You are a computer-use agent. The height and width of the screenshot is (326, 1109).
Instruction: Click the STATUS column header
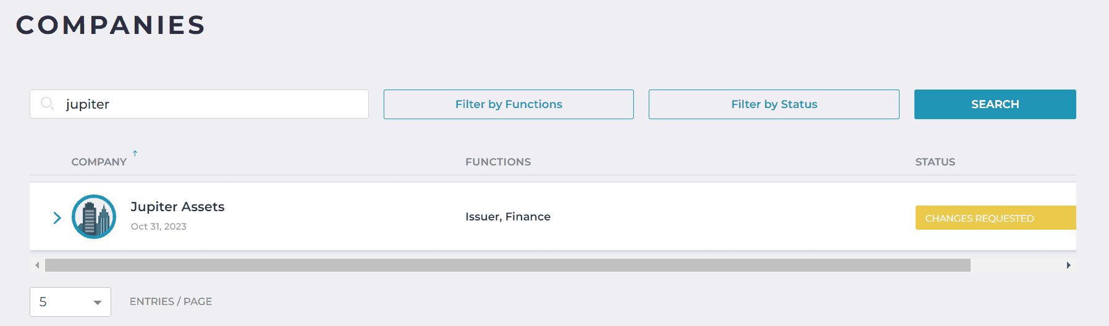tap(935, 162)
